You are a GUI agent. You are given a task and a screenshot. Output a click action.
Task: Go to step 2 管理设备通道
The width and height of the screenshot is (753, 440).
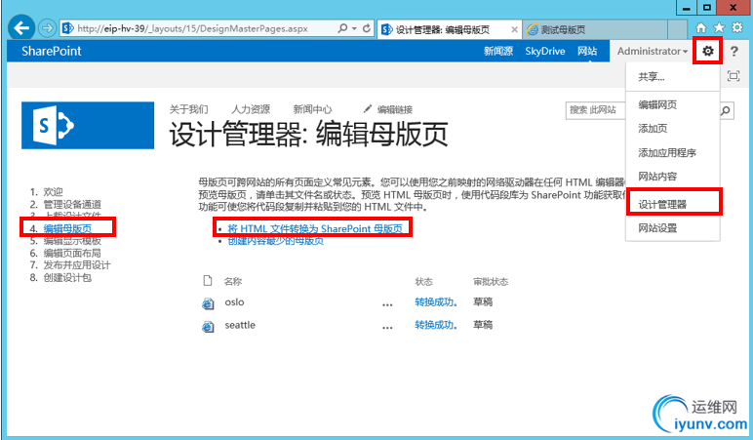coord(72,204)
